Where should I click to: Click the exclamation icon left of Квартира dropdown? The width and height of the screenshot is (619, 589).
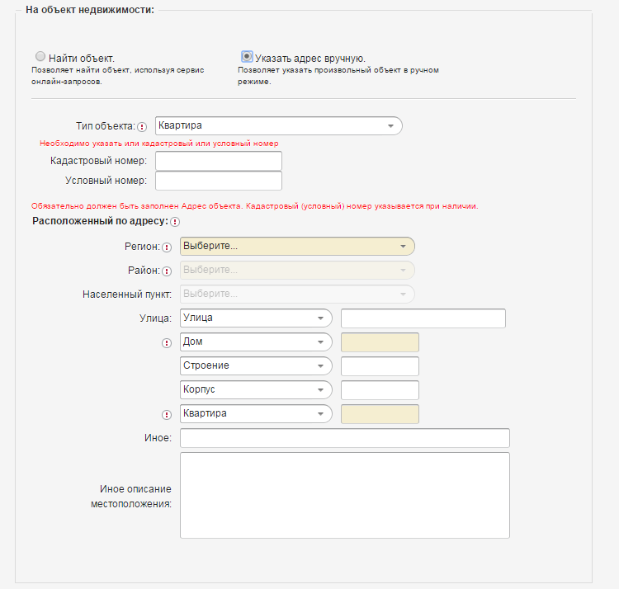167,415
